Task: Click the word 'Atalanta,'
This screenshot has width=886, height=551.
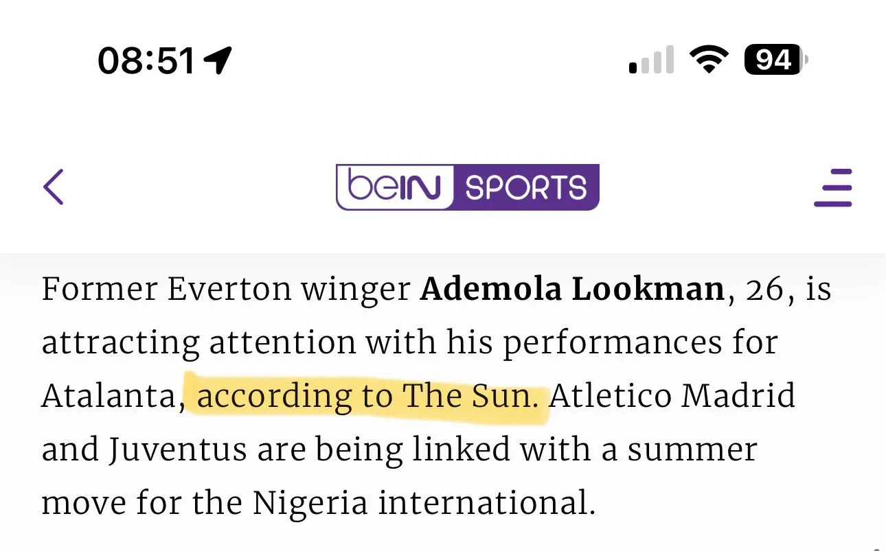Action: [x=113, y=397]
